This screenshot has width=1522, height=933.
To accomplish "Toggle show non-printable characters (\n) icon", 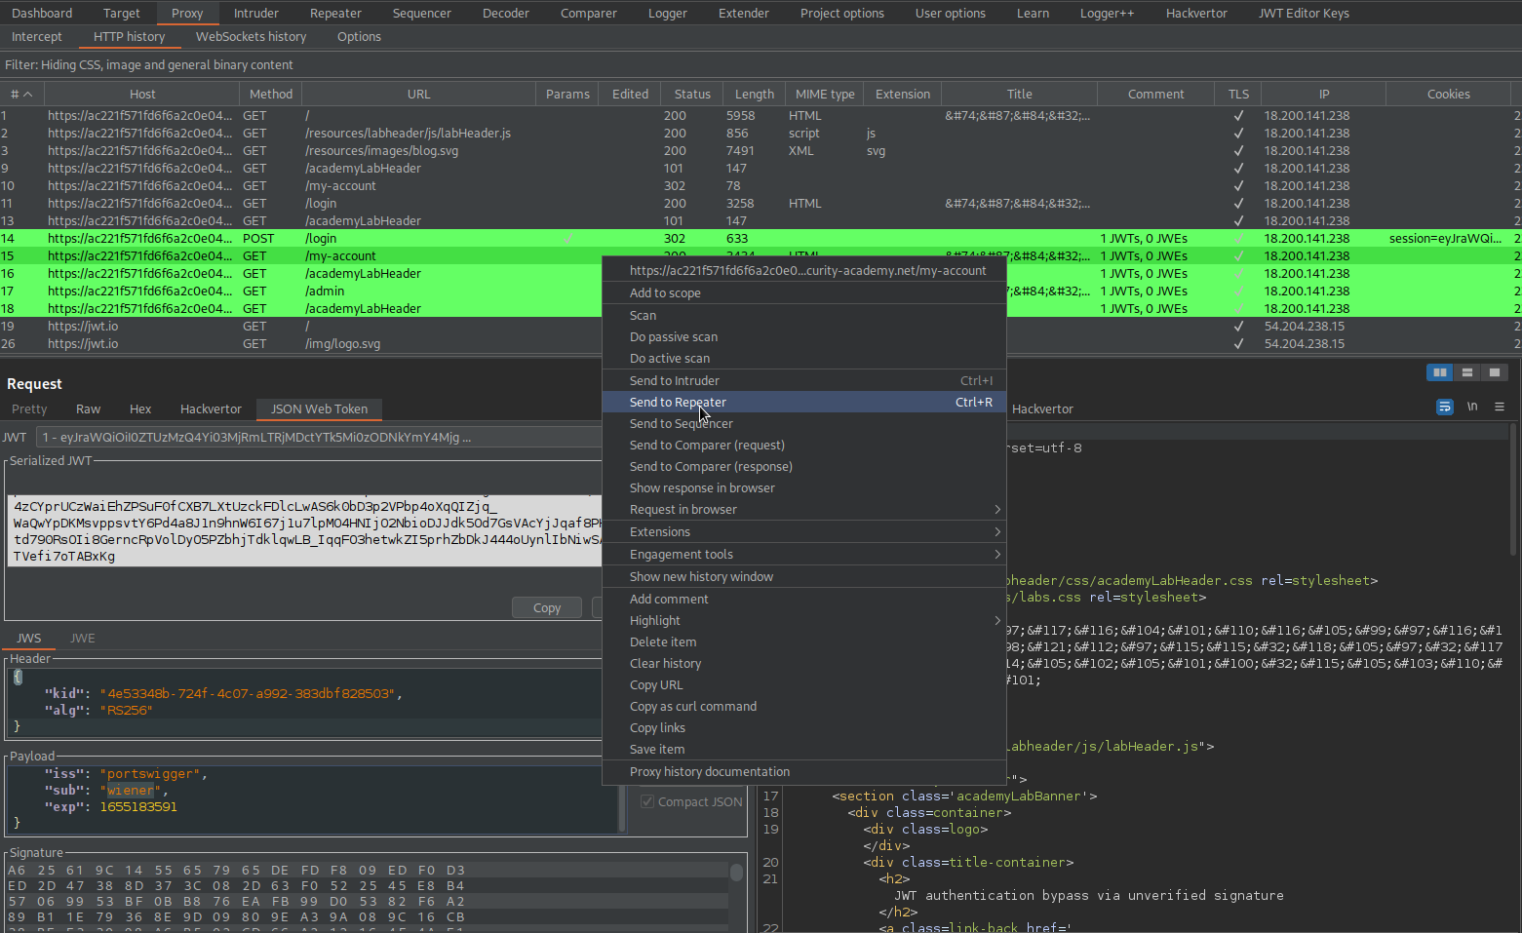I will tap(1472, 407).
